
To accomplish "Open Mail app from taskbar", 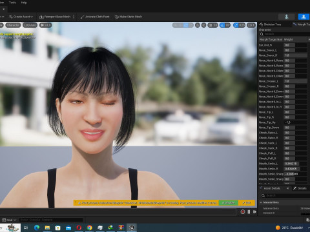I will pos(68,227).
